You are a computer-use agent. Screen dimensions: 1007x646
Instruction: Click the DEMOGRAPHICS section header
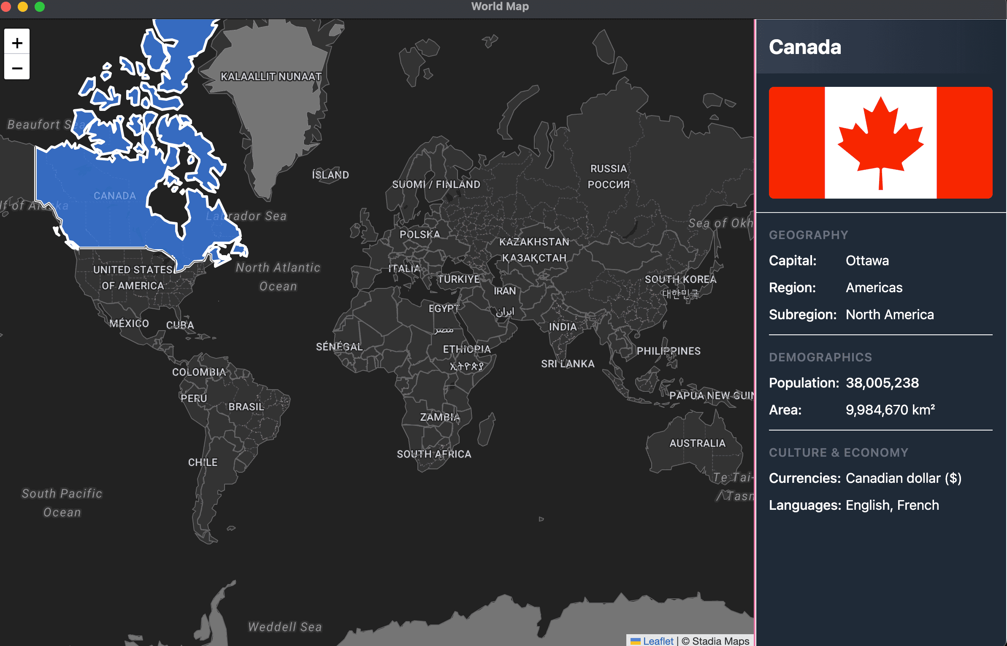point(820,357)
